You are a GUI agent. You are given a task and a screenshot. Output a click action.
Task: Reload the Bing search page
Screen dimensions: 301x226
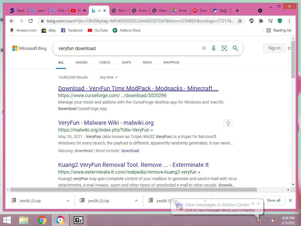pos(31,21)
